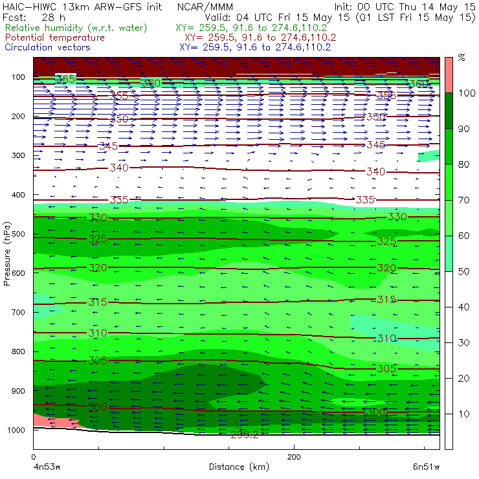
Task: Click the '50' colorbar percentage label
Action: (x=463, y=272)
